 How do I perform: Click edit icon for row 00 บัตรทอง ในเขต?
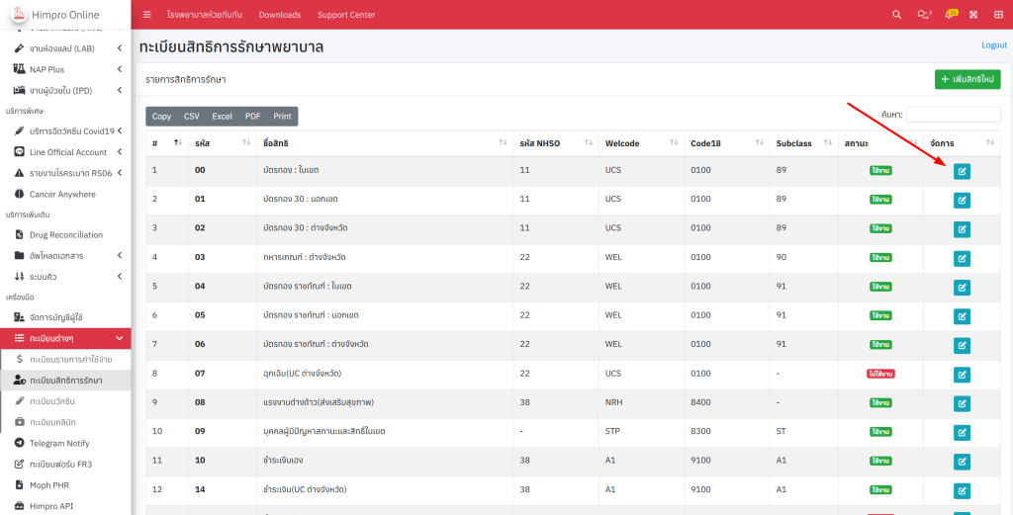962,171
